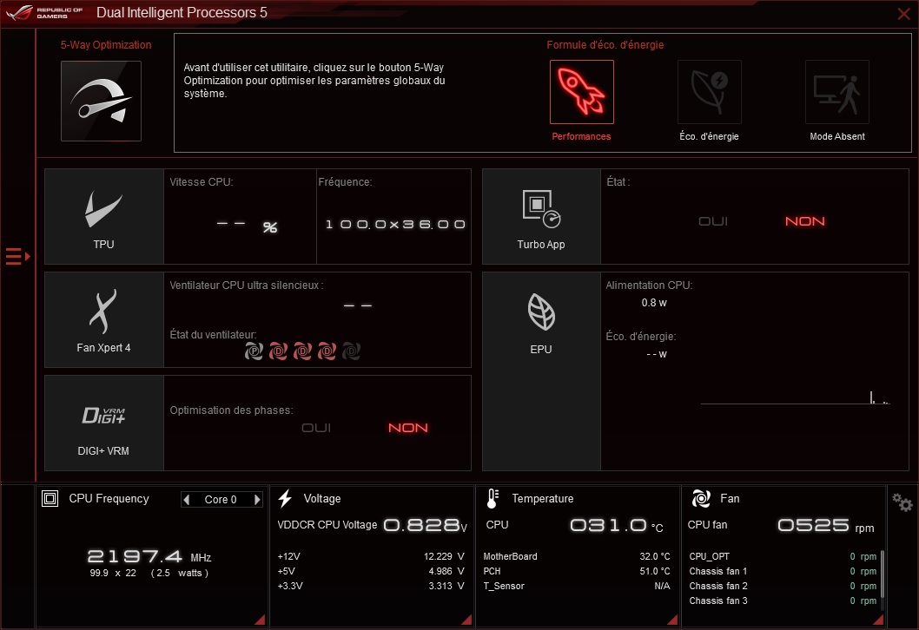Set Turbo App state to NON
919x630 pixels.
804,221
